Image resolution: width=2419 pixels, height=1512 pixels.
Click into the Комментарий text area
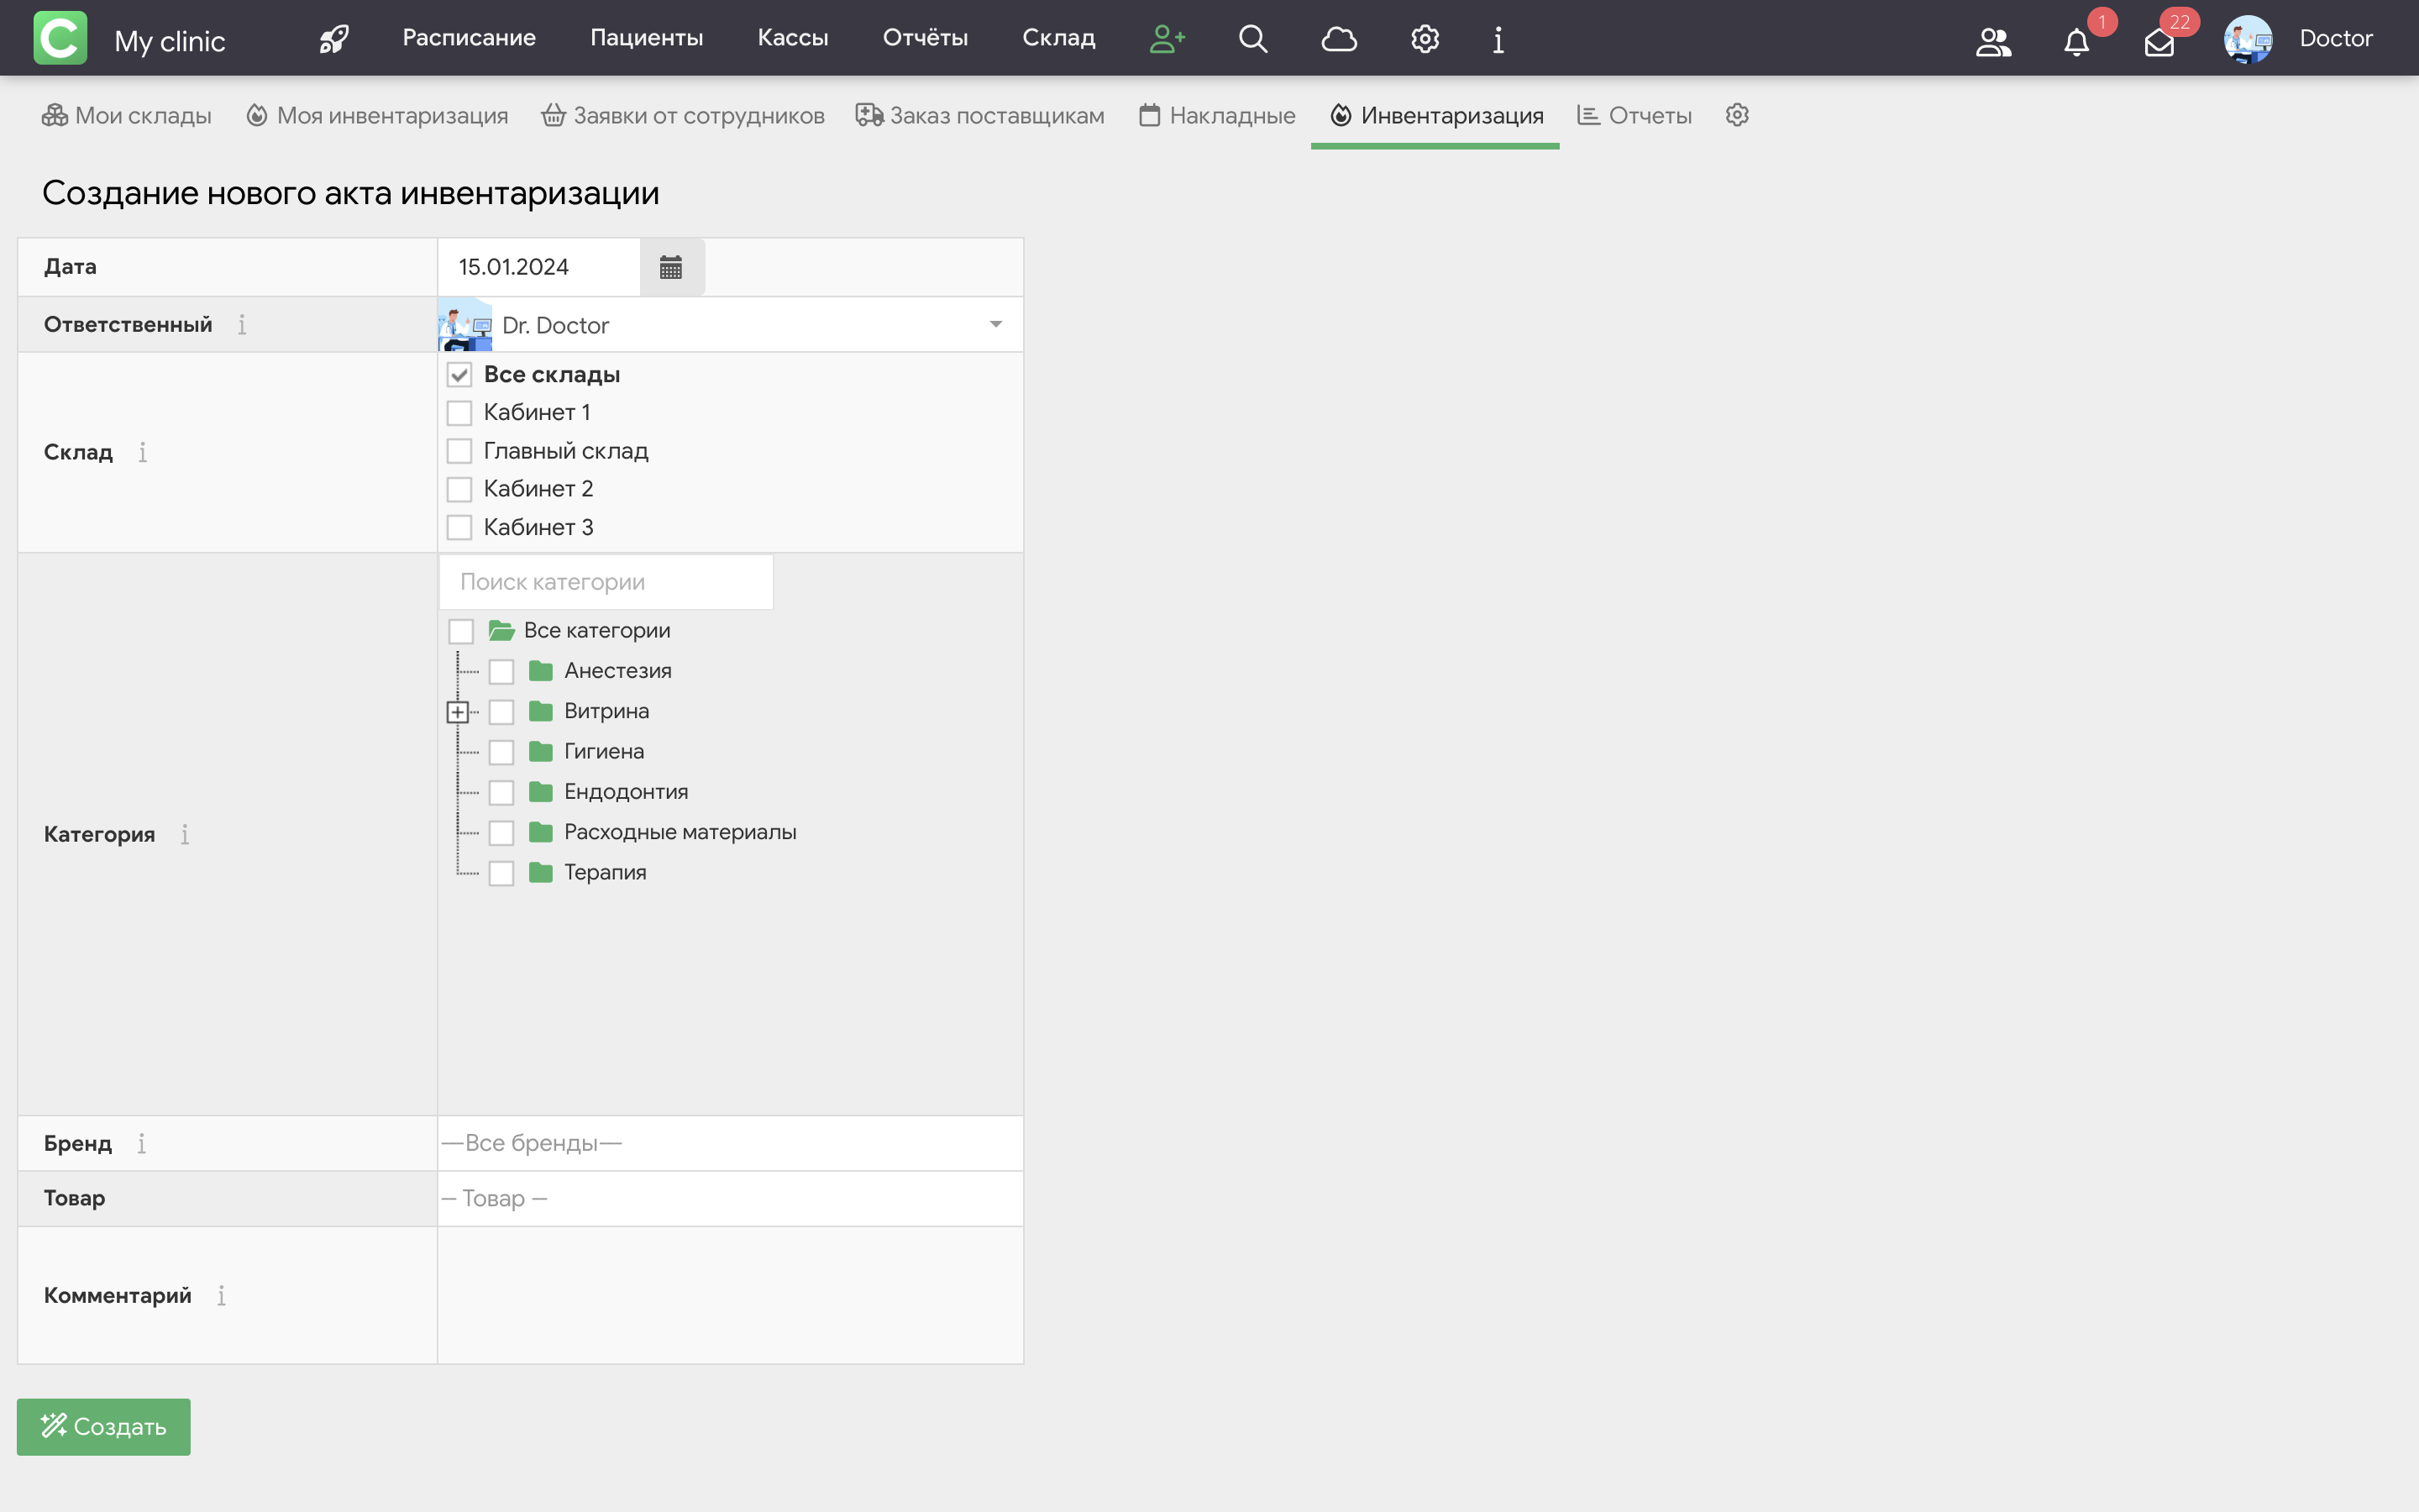coord(731,1295)
